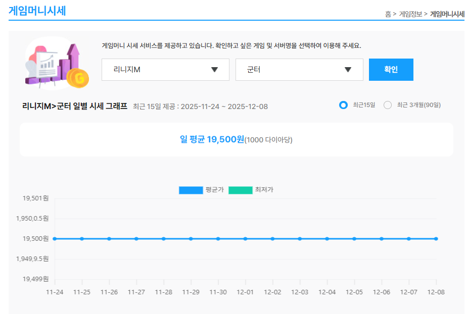466x314 pixels.
Task: Toggle the 최저가 green legend swatch
Action: click(x=240, y=190)
